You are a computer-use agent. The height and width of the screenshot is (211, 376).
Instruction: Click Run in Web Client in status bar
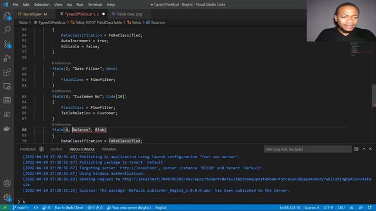(x=69, y=207)
